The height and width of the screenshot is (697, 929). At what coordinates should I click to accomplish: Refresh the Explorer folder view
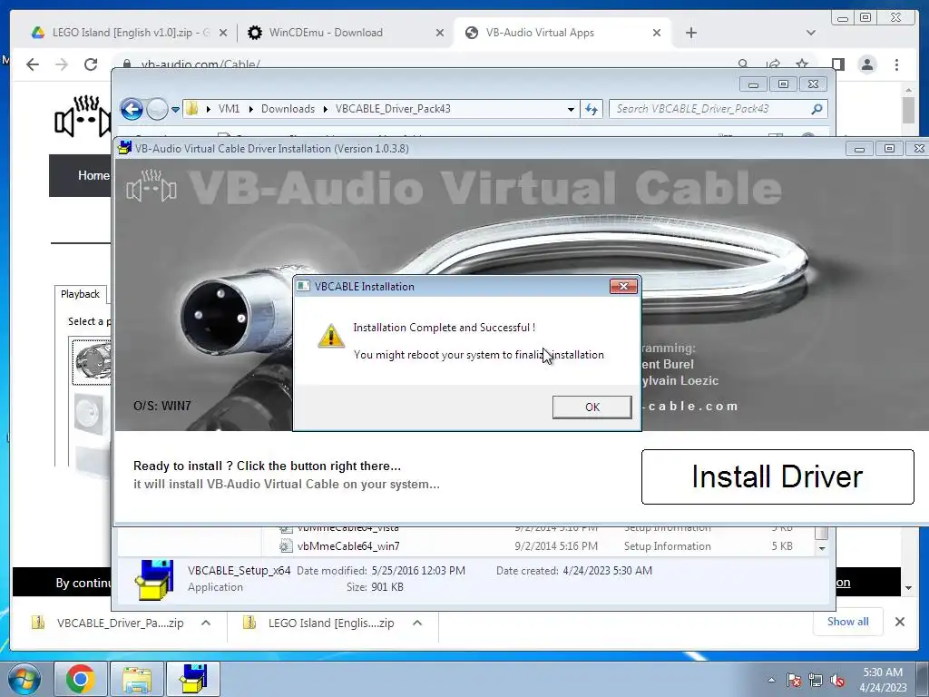592,109
